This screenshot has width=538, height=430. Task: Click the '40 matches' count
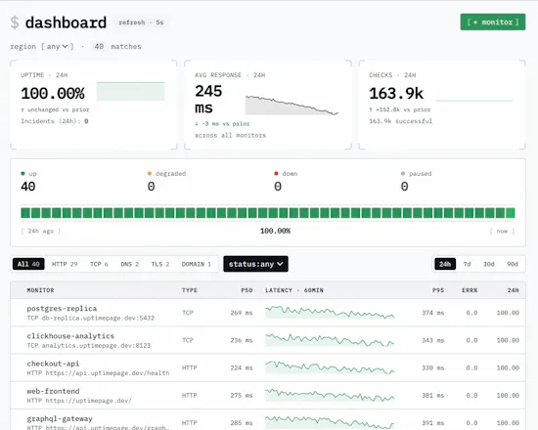(x=117, y=46)
